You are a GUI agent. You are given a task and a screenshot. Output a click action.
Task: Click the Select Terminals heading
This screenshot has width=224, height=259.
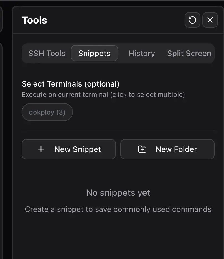click(x=70, y=84)
